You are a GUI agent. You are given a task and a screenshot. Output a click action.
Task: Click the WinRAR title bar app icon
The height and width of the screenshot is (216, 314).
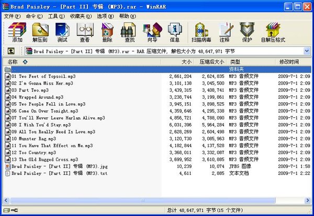tap(6, 6)
